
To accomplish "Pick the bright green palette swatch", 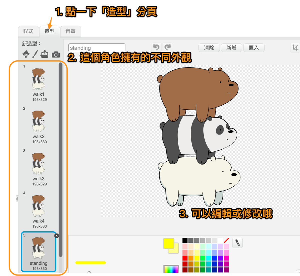I will tap(203, 258).
